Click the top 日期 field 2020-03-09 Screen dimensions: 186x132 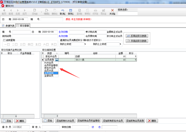pos(20,19)
